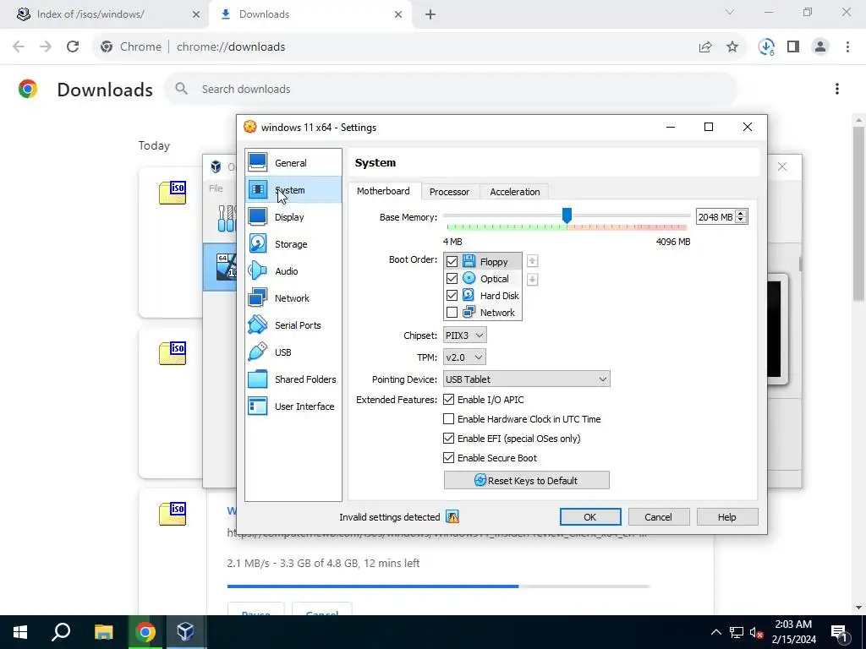Uncheck Optical in boot order
The image size is (866, 649).
[x=452, y=279]
